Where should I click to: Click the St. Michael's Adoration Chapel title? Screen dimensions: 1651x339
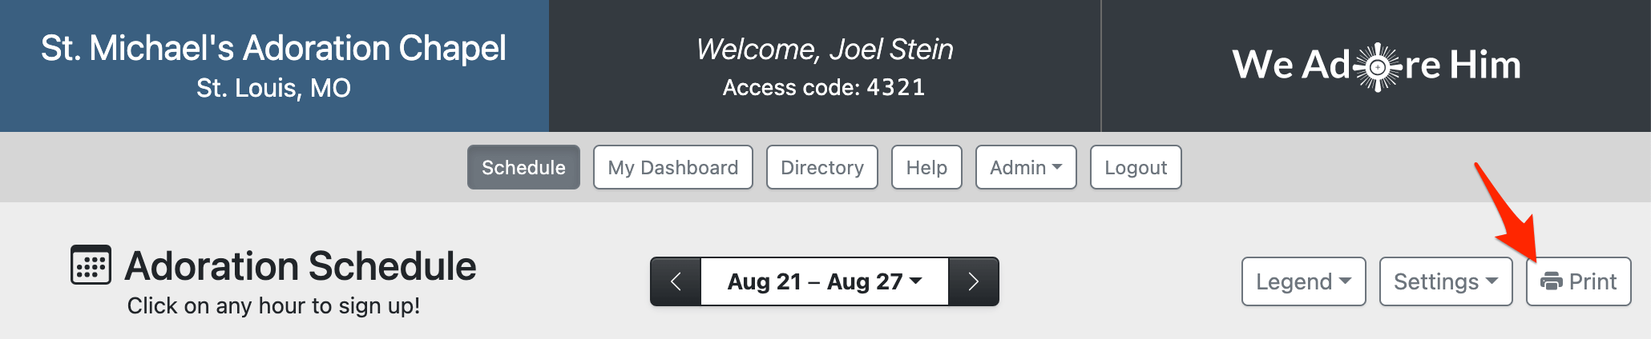tap(273, 48)
